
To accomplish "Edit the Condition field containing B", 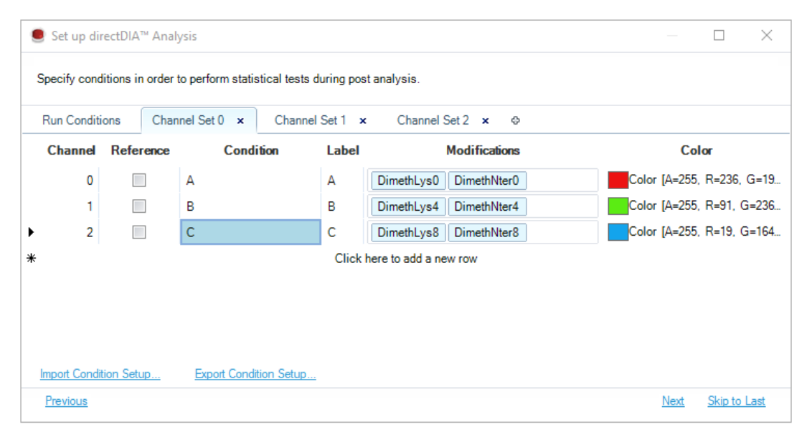I will (250, 206).
